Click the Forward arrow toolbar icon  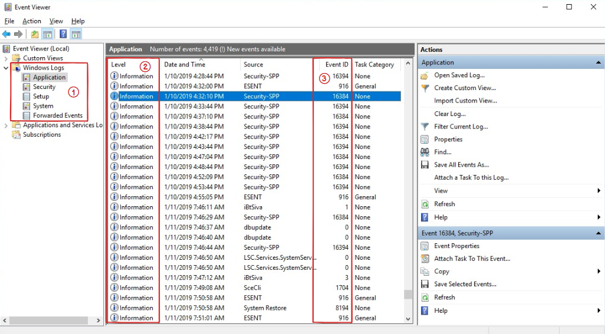18,34
